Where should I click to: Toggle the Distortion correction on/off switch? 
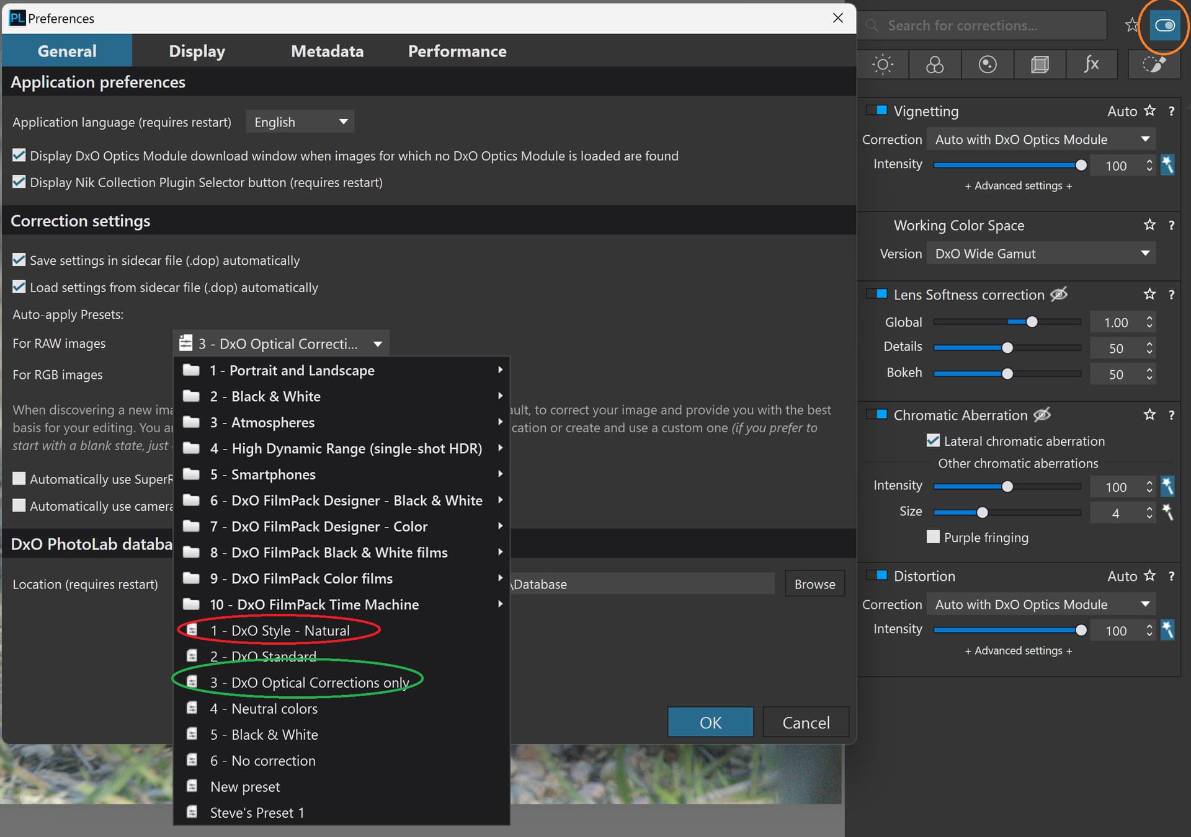click(877, 575)
